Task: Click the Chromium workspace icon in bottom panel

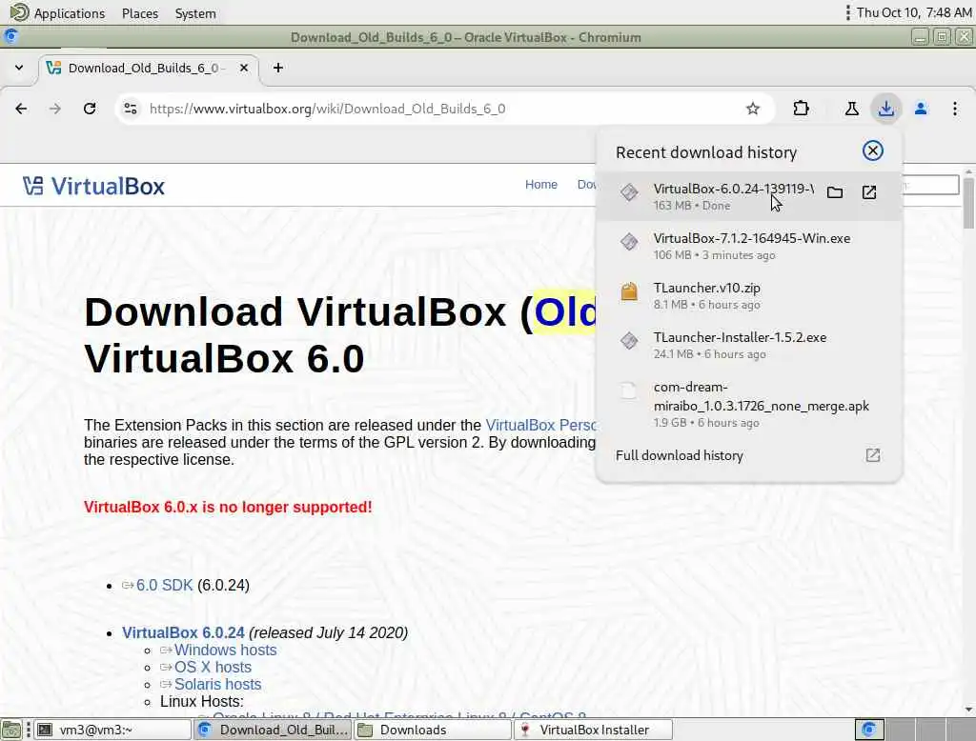Action: click(869, 730)
